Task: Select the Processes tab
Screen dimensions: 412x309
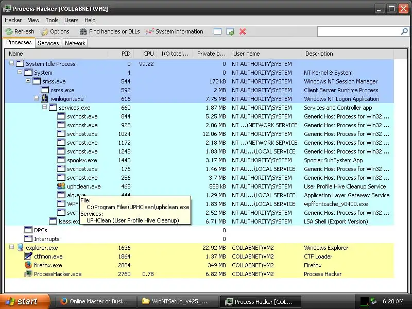Action: pos(19,42)
